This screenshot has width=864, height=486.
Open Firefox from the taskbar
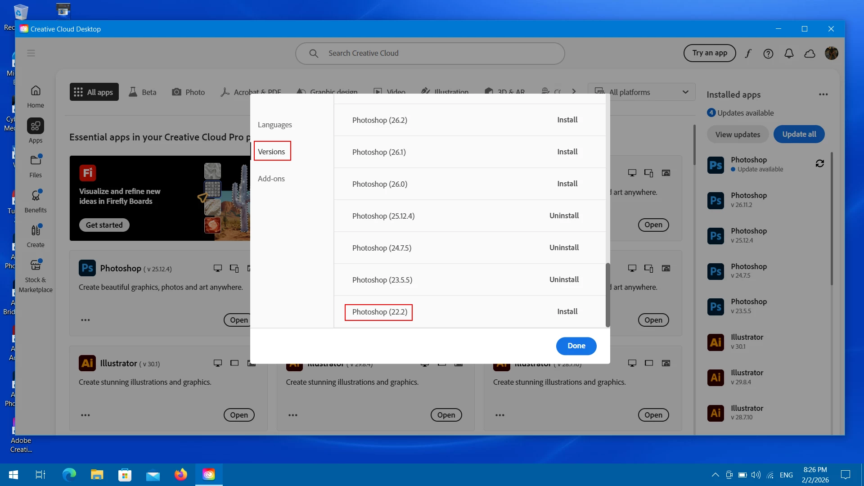[180, 474]
